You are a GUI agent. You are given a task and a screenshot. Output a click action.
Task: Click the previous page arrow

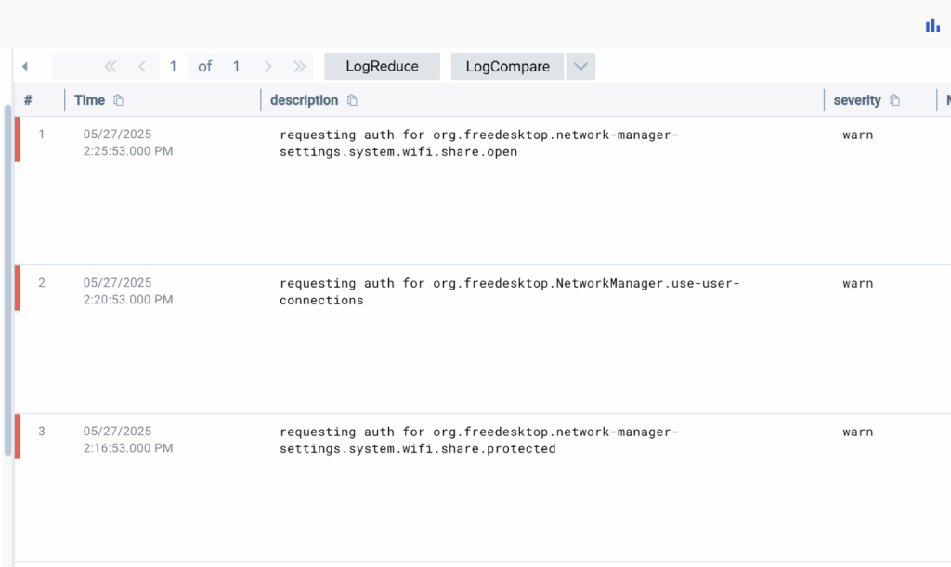(x=141, y=66)
